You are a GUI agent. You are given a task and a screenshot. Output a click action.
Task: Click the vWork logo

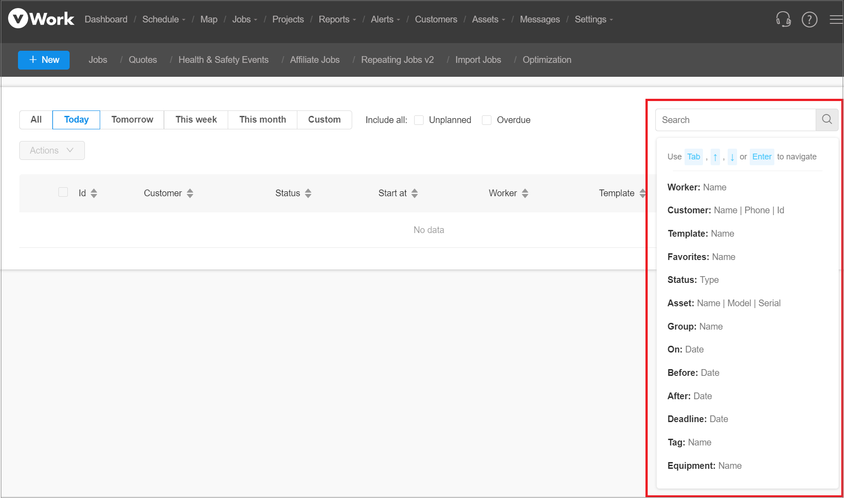click(x=41, y=19)
